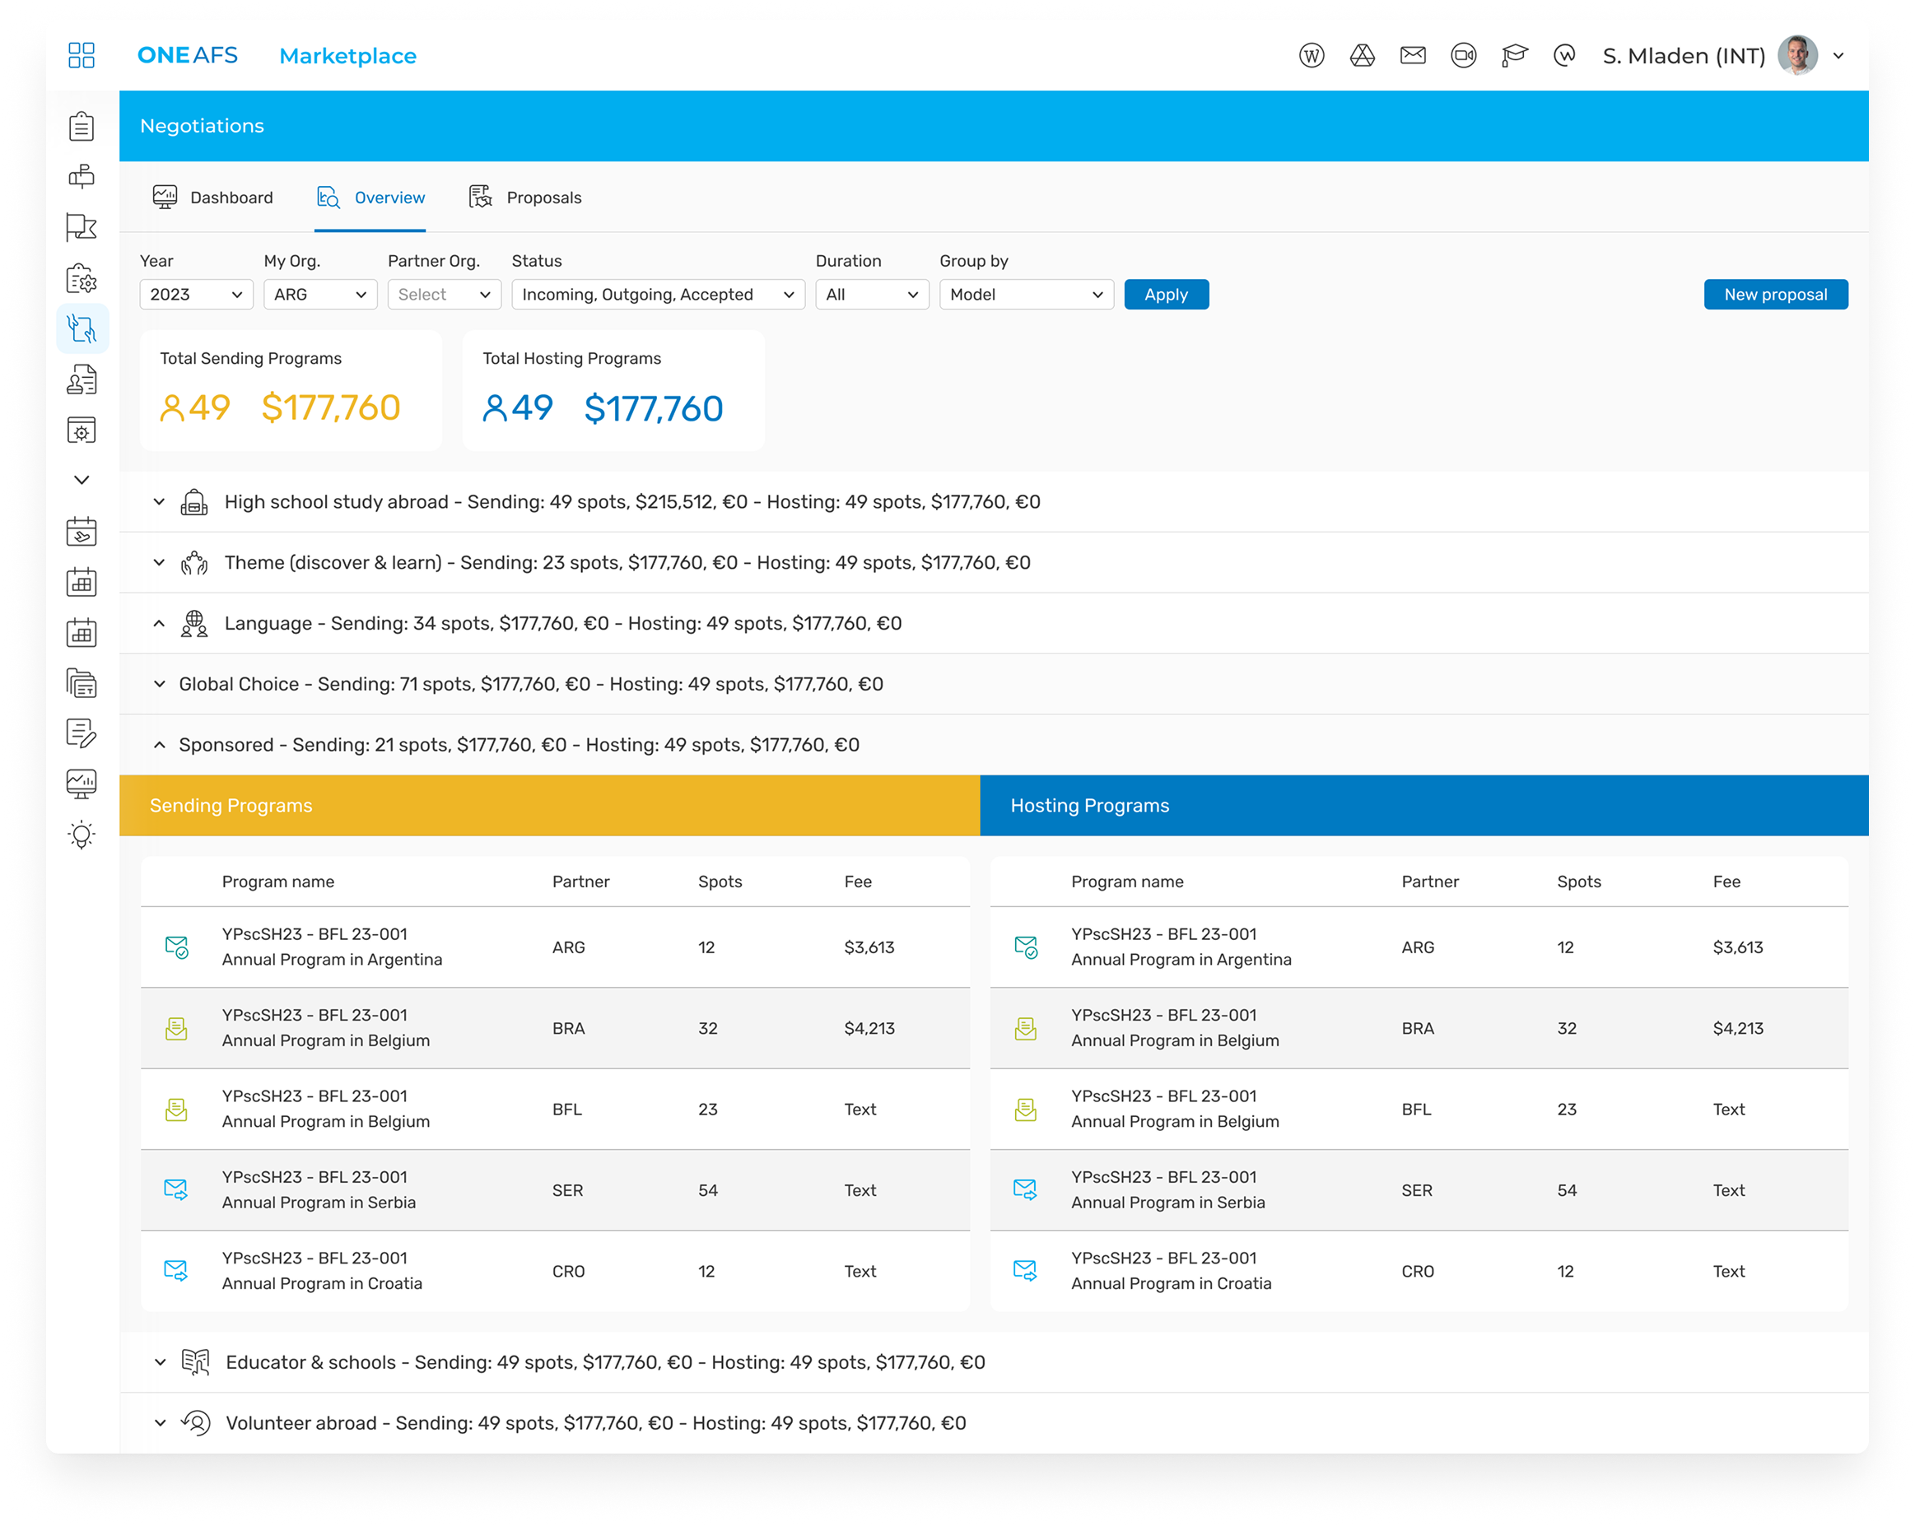Click the upper calendar grid sidebar icon
1915x1526 pixels.
tap(81, 582)
